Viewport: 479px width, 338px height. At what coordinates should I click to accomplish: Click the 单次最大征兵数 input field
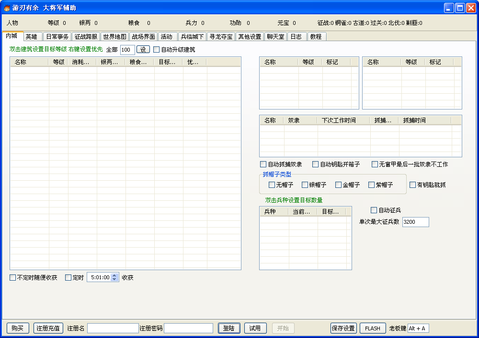[415, 222]
